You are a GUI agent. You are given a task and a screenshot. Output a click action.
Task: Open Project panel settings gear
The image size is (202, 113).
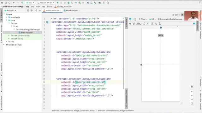(36, 10)
